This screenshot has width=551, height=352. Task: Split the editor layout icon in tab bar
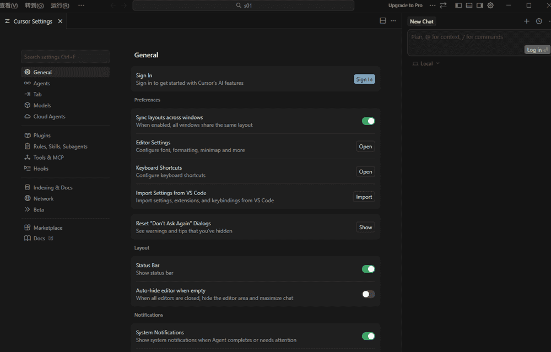point(383,21)
